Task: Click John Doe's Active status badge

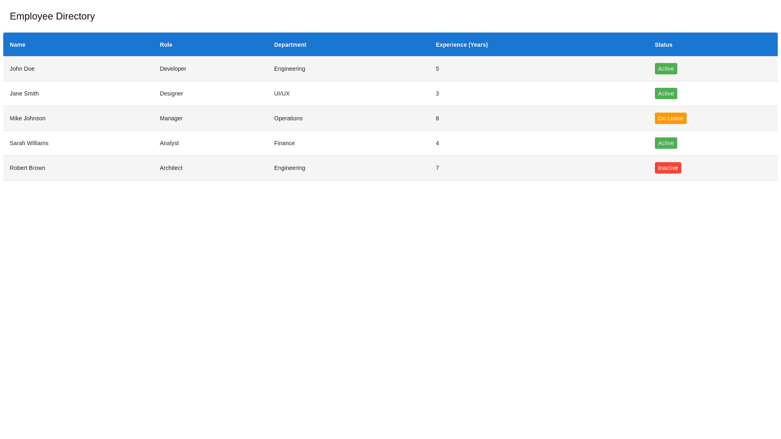Action: [x=666, y=69]
